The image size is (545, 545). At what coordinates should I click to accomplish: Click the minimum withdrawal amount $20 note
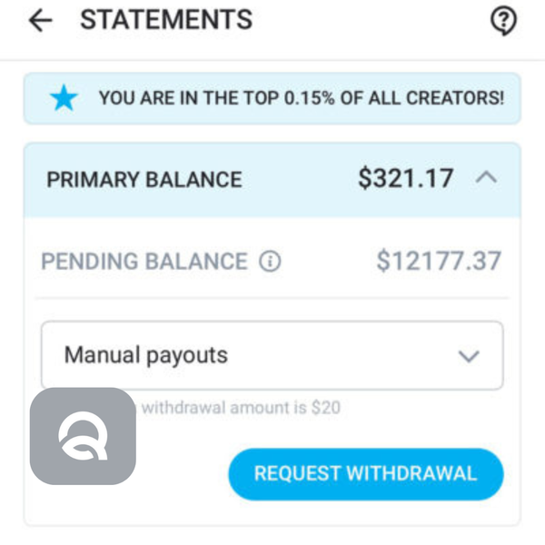241,408
